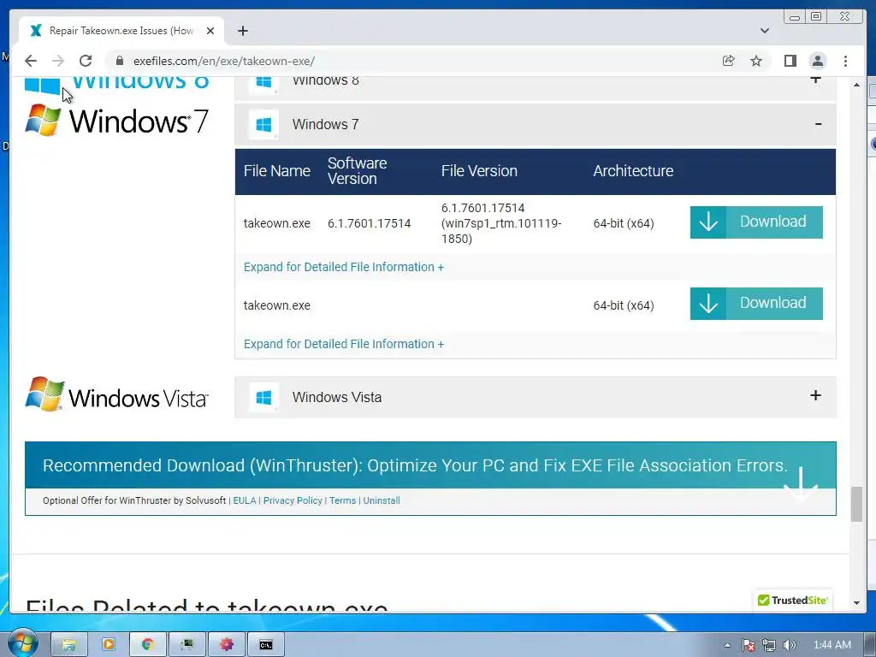Click the red gear taskbar icon

click(226, 645)
